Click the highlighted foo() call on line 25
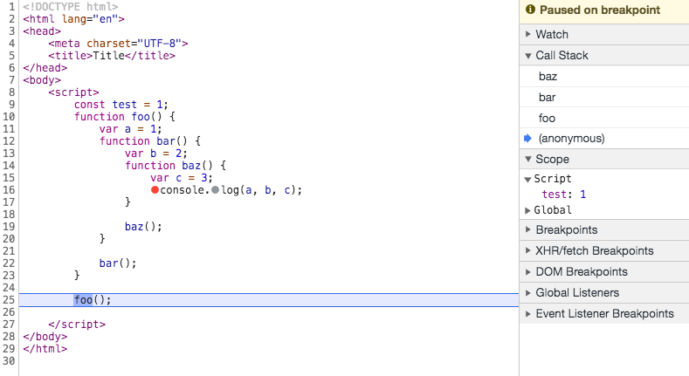 tap(93, 299)
